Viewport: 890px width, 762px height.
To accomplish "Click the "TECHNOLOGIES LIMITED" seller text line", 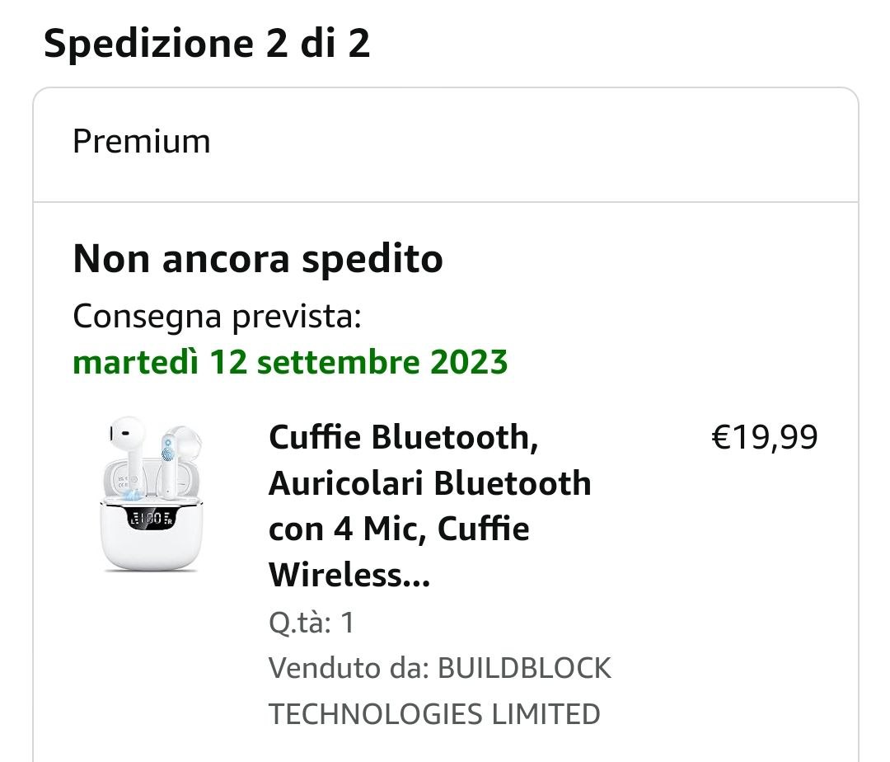I will point(434,713).
